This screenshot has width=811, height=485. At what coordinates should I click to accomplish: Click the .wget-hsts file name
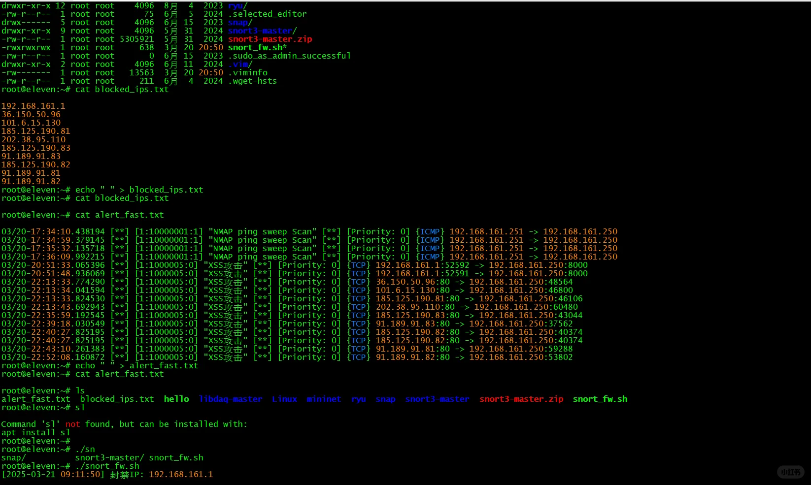click(252, 81)
